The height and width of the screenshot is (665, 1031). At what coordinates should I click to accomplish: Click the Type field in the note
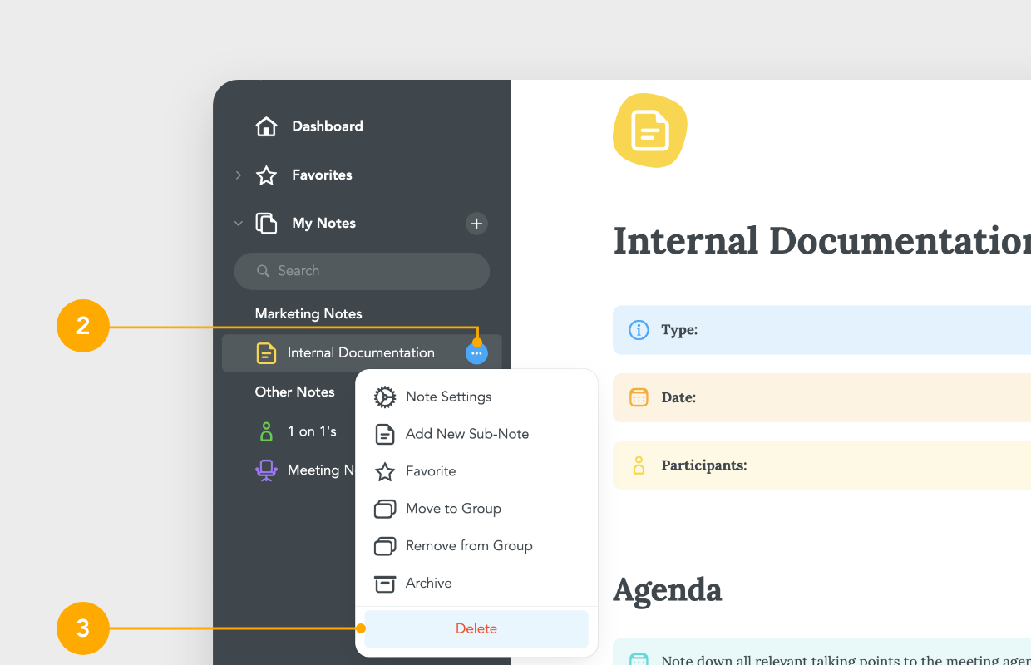click(x=821, y=330)
